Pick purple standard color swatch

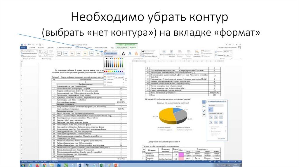click(122, 72)
